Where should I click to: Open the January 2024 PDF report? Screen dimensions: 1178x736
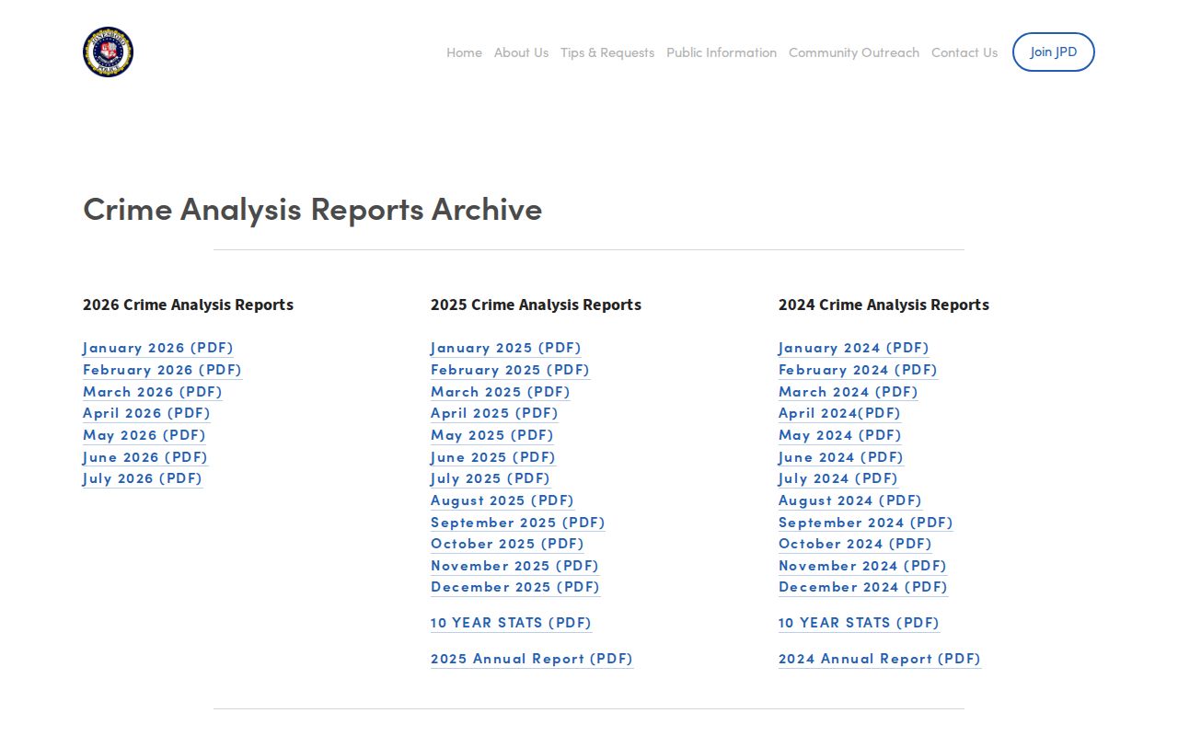click(x=854, y=348)
